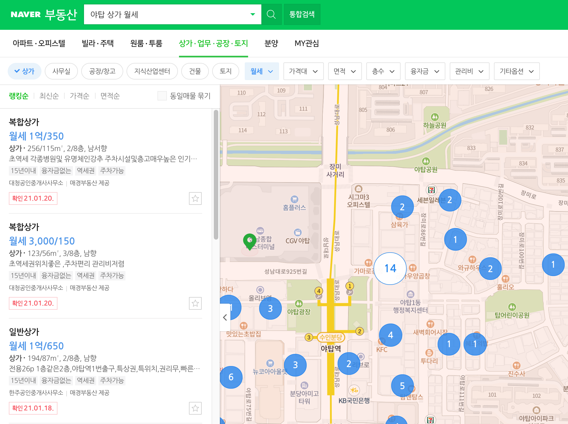Click the listing panel scrollbar
The width and height of the screenshot is (568, 424).
(x=216, y=174)
